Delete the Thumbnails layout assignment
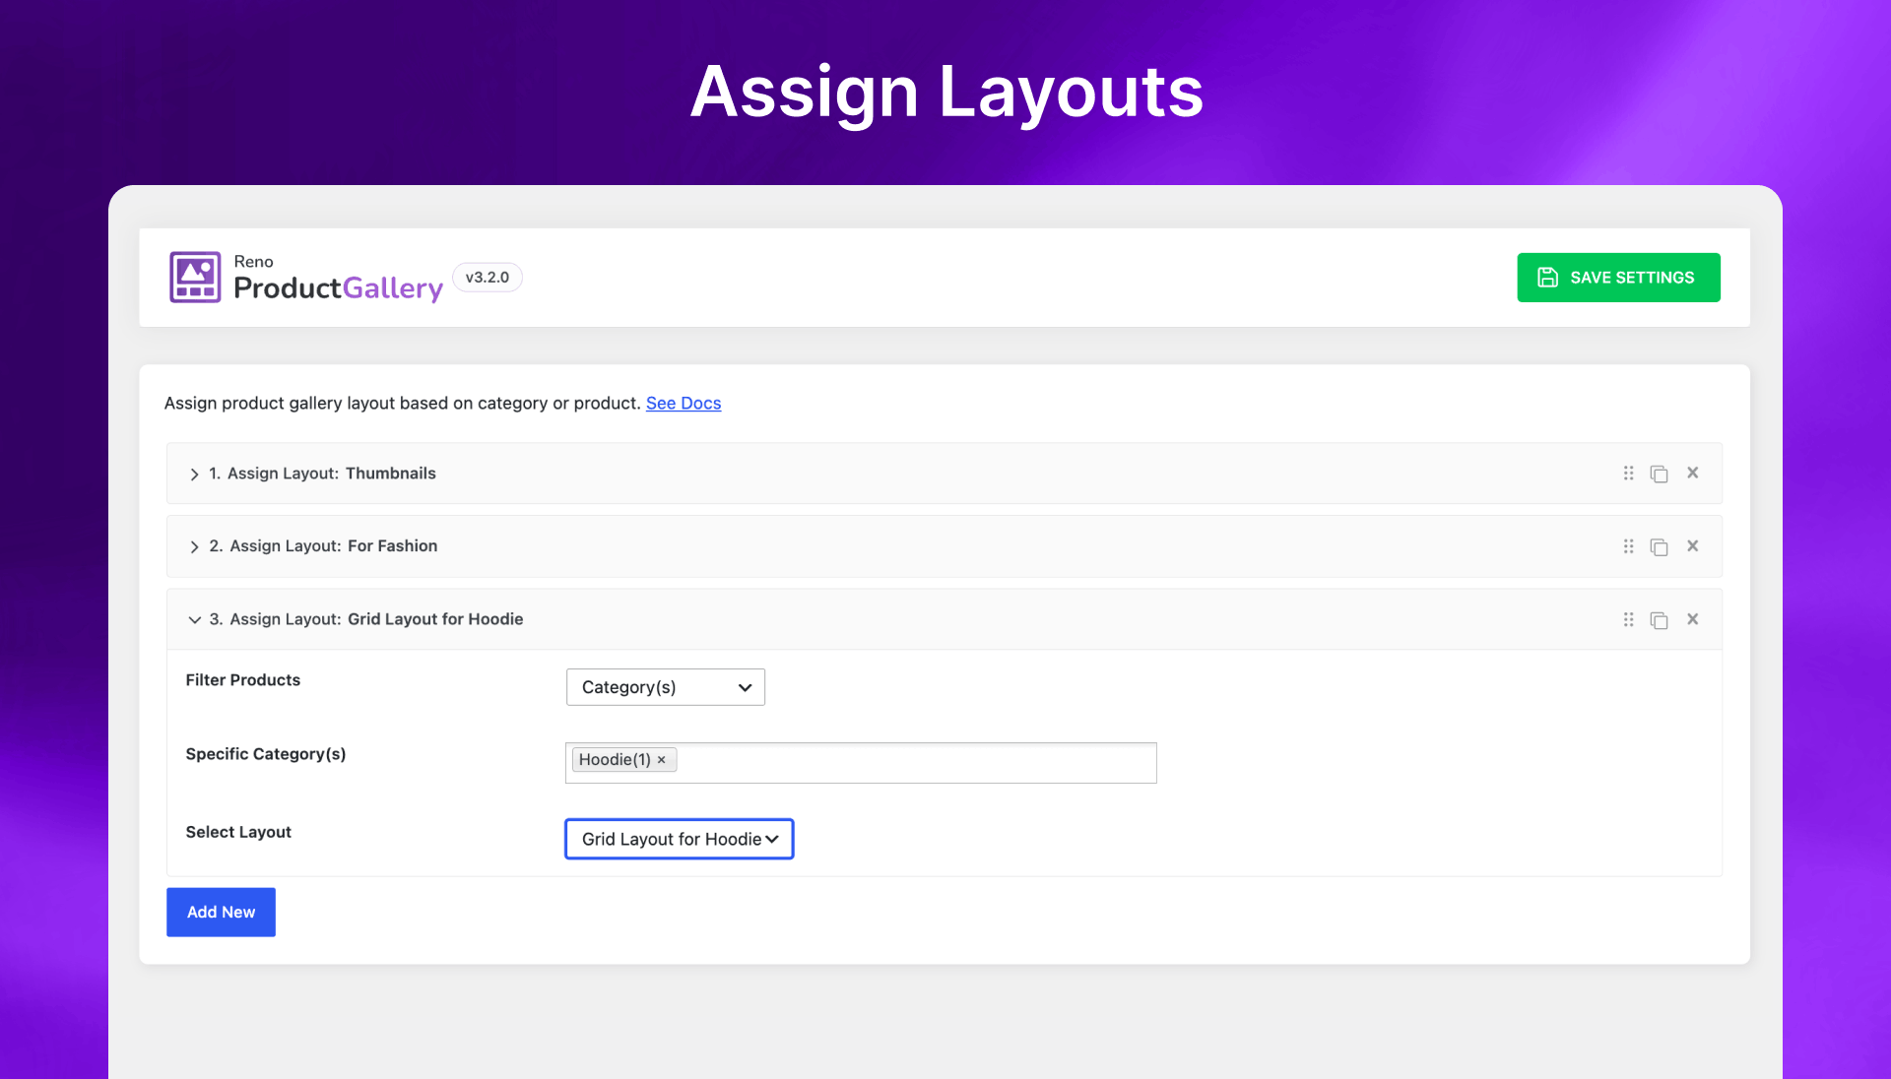Image resolution: width=1891 pixels, height=1079 pixels. click(x=1692, y=473)
